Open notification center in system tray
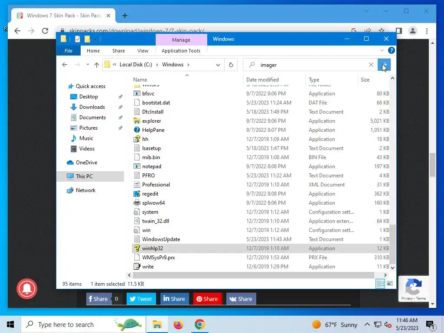The width and height of the screenshot is (444, 333). 430,325
